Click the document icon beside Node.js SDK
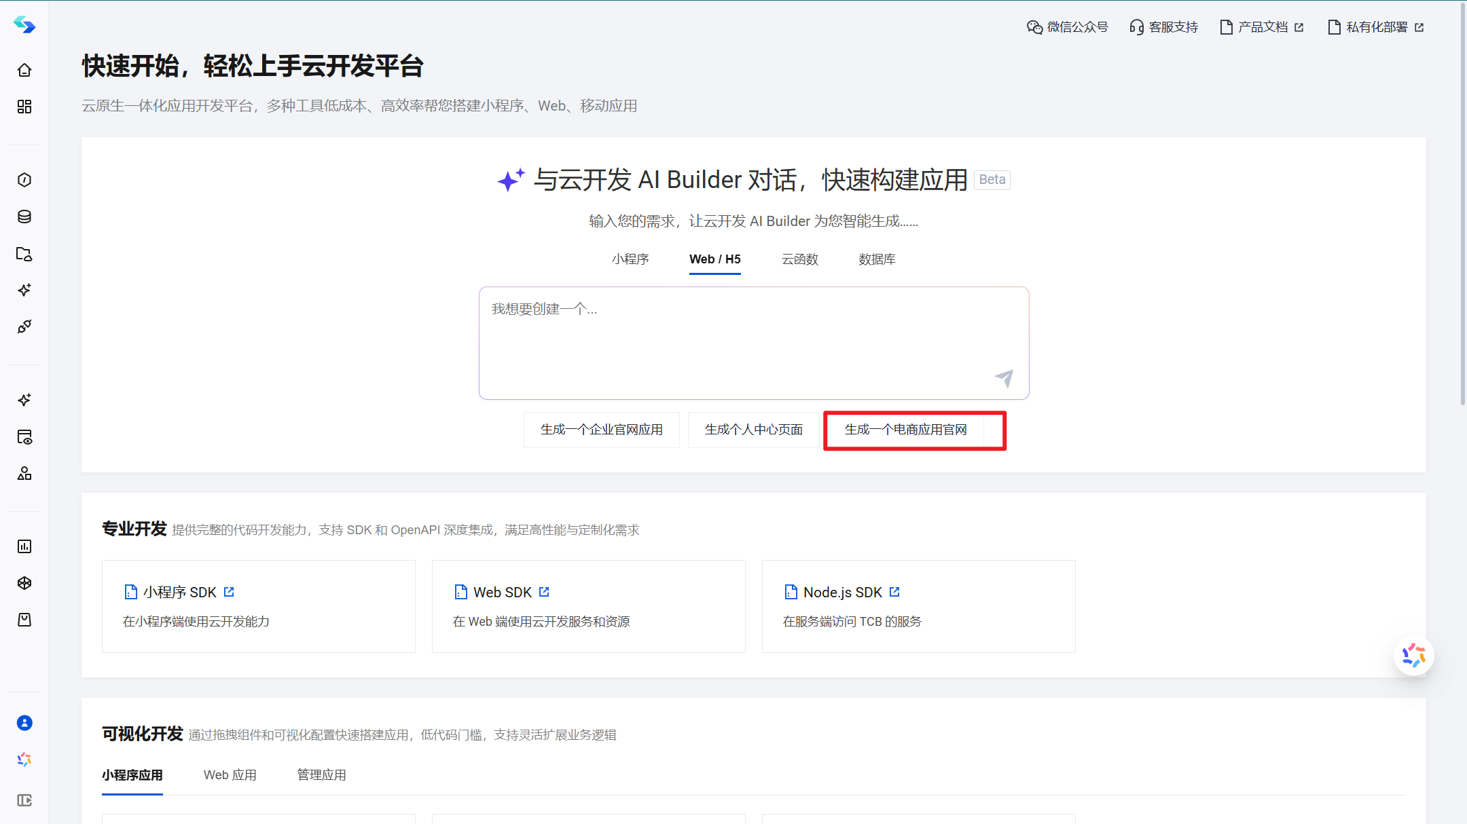This screenshot has height=824, width=1467. tap(791, 592)
